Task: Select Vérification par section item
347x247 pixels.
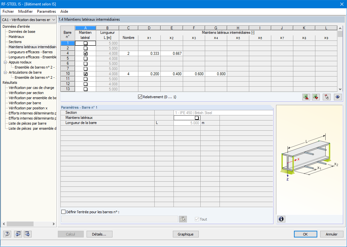Action: pyautogui.click(x=26, y=93)
